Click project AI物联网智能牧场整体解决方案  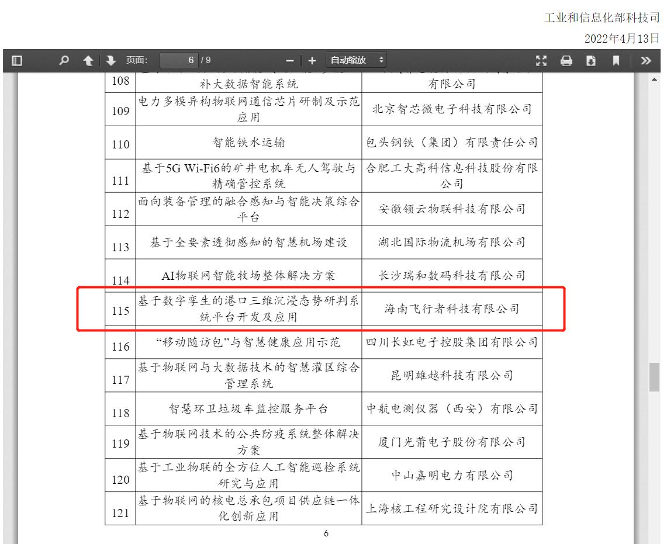248,276
